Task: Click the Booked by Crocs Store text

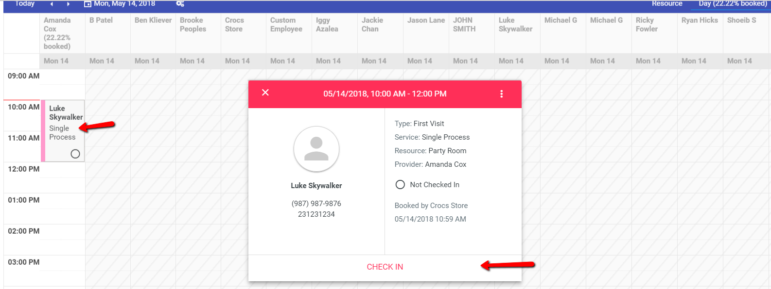Action: coord(431,206)
